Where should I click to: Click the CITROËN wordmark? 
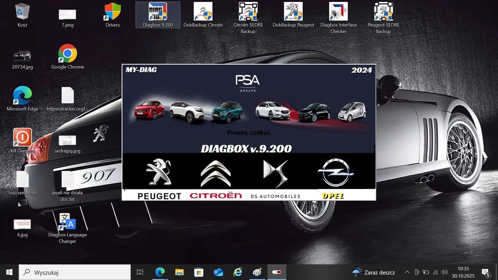[216, 195]
